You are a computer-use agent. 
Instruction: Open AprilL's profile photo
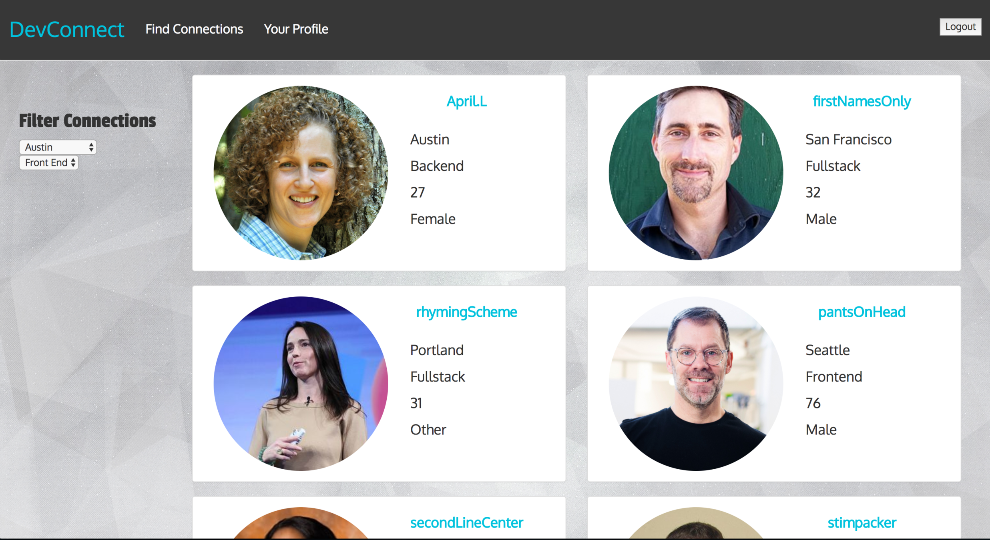pyautogui.click(x=301, y=173)
